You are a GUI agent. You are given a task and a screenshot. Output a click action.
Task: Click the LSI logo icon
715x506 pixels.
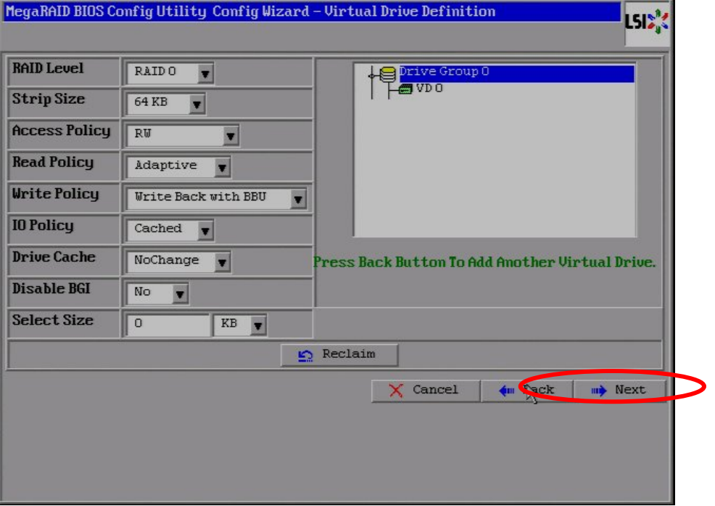pos(647,23)
